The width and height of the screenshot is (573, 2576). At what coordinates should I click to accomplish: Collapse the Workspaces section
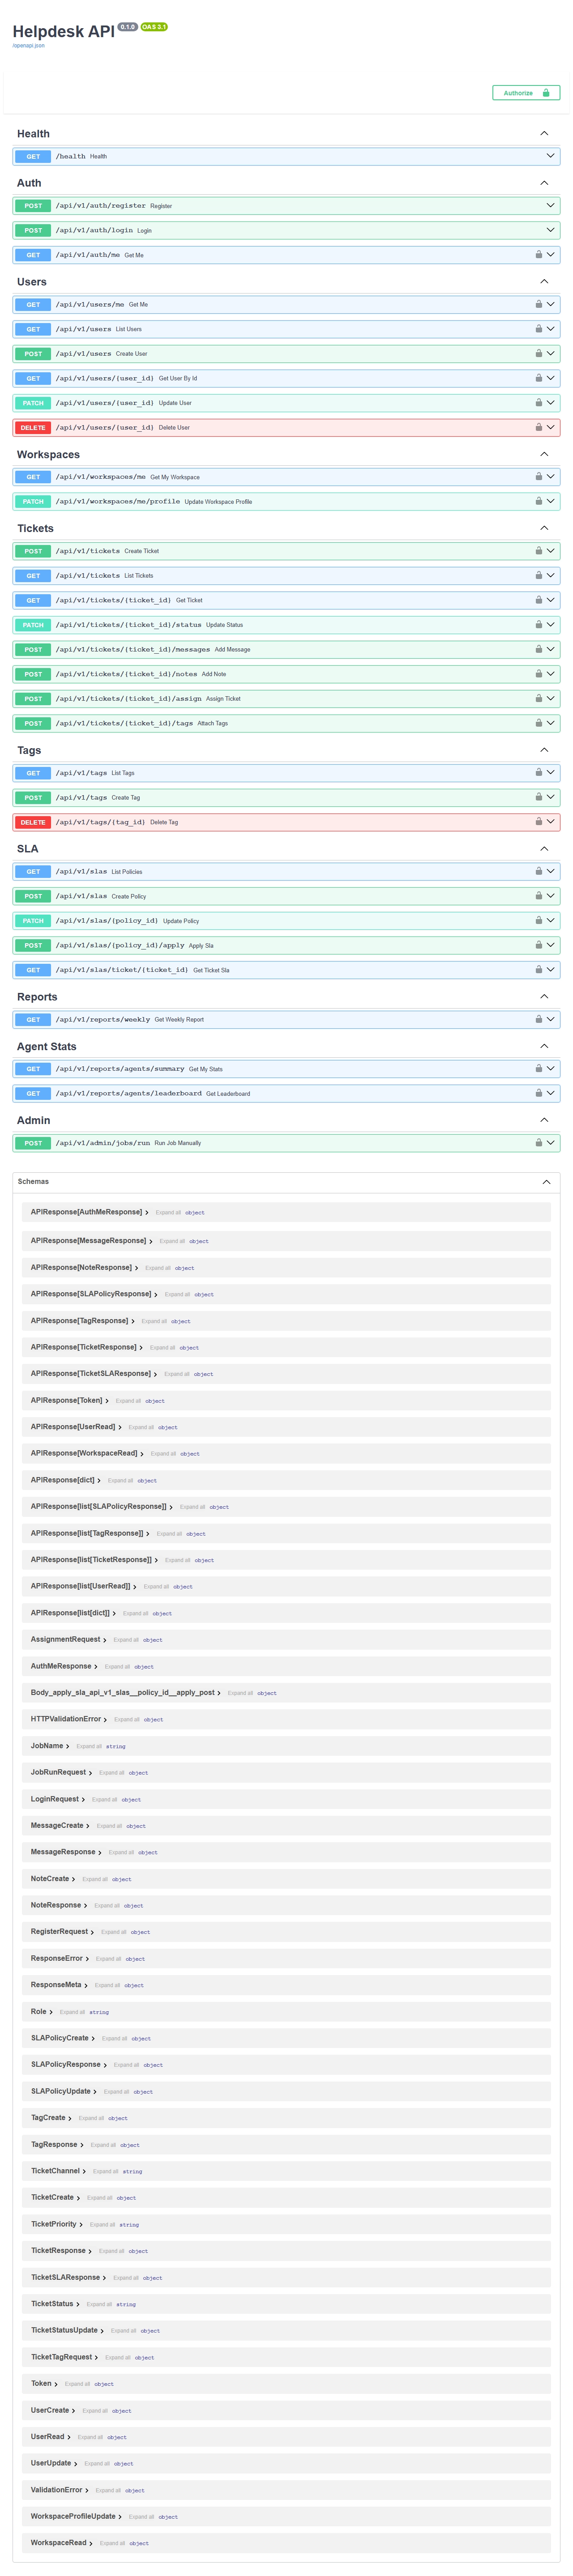544,454
